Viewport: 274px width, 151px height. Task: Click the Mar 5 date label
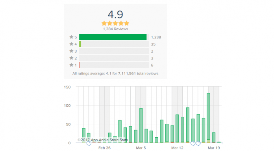click(x=141, y=148)
